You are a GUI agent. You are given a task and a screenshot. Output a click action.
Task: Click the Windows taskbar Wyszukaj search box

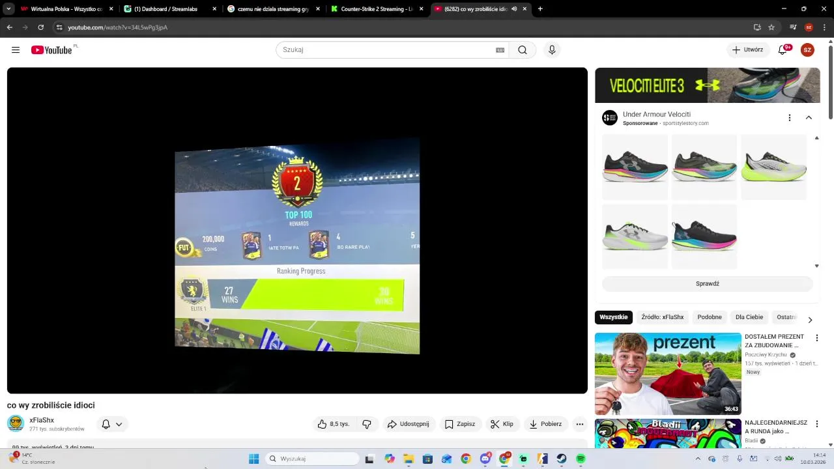pos(312,459)
